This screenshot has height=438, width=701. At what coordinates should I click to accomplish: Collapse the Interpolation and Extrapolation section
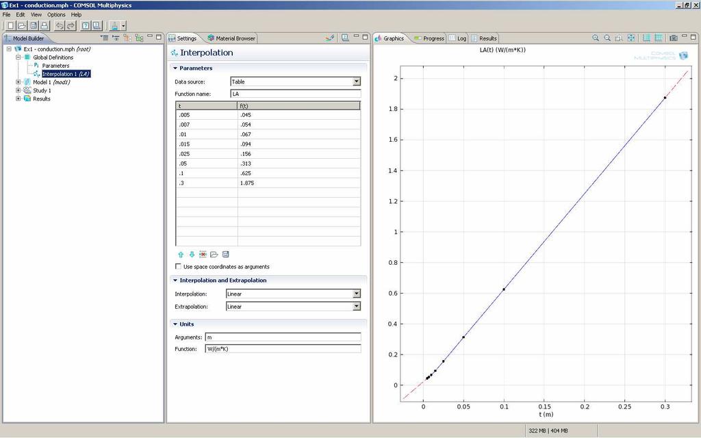175,280
